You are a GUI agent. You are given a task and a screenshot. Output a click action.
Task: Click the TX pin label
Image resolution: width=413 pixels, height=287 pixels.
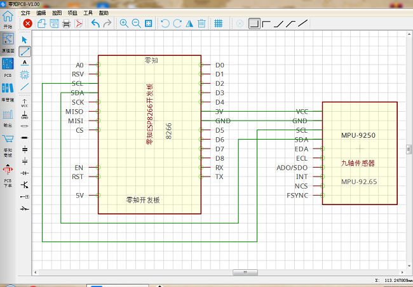pyautogui.click(x=219, y=177)
